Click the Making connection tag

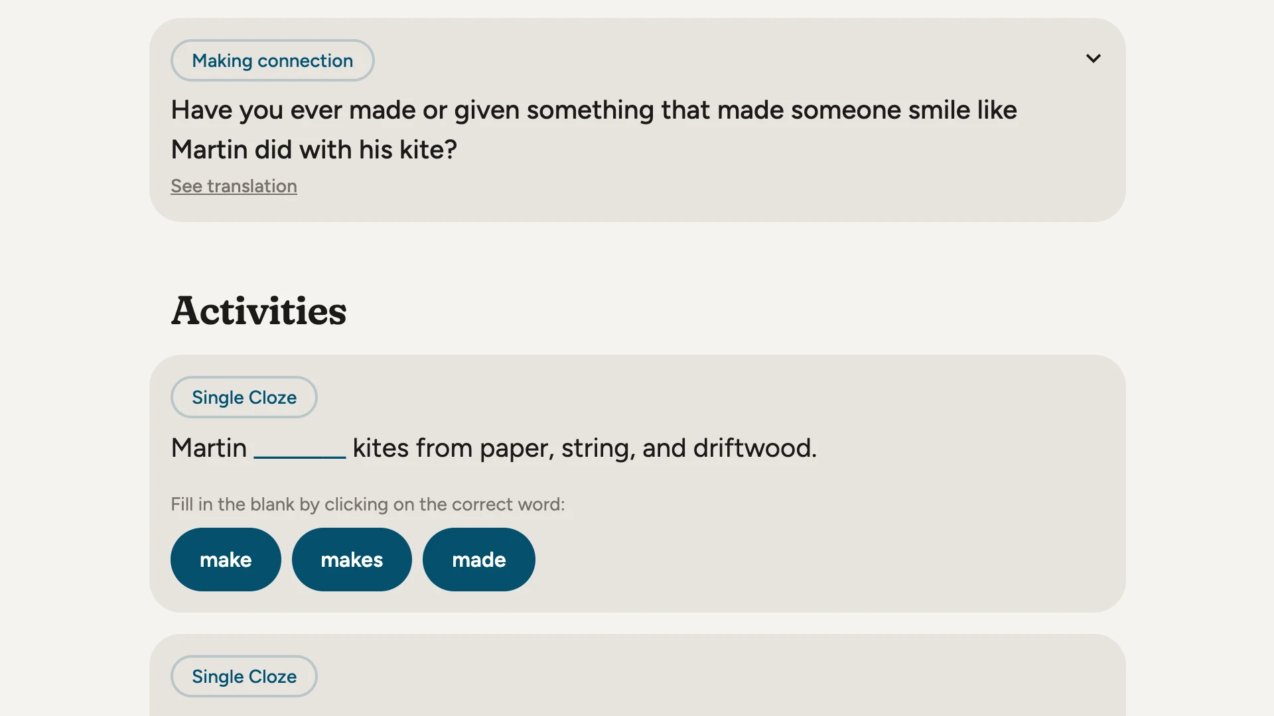[272, 61]
